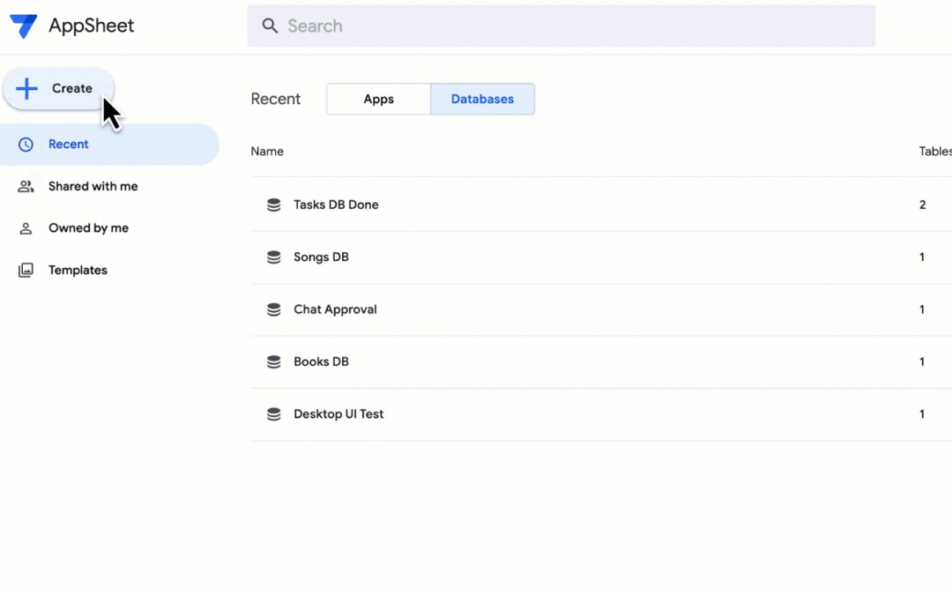Image resolution: width=952 pixels, height=595 pixels.
Task: Switch to the Apps tab
Action: 378,99
